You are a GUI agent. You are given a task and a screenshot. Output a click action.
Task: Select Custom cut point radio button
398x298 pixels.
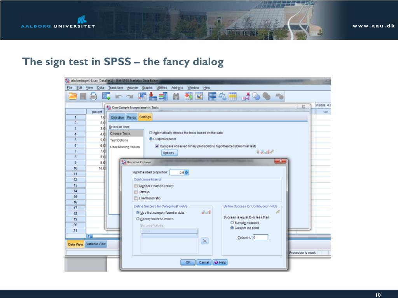point(232,228)
